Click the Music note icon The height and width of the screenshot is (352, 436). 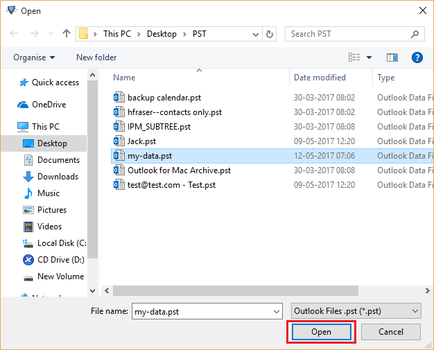pos(28,193)
